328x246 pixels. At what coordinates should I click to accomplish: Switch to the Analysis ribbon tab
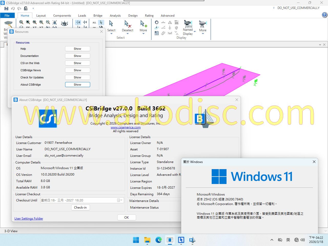click(115, 16)
